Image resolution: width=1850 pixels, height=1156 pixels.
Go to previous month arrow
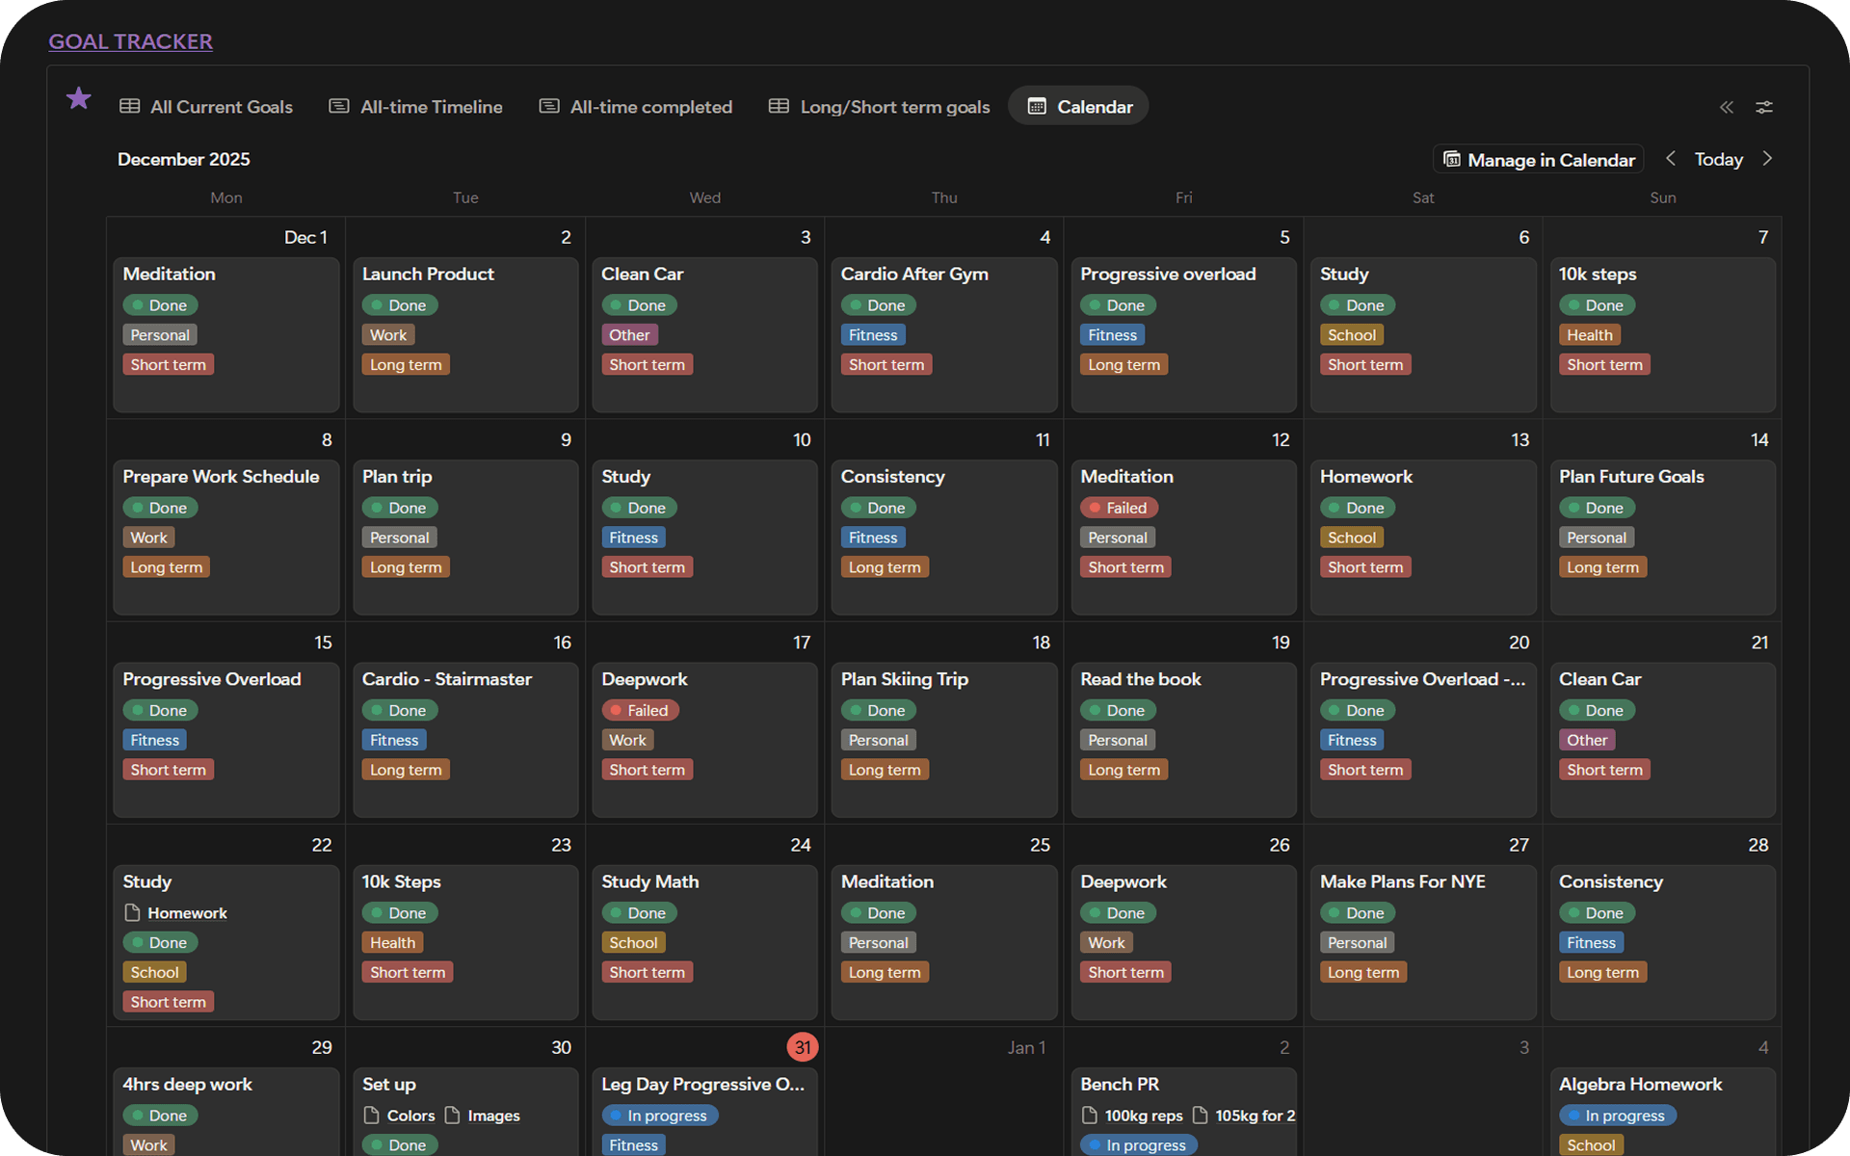(1671, 159)
